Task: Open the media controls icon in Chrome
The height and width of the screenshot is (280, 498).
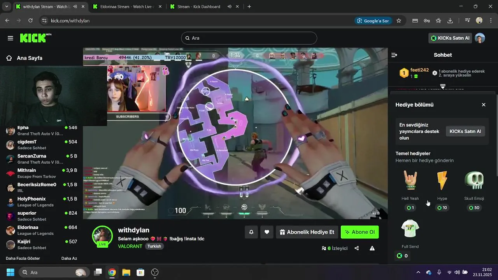Action: [468, 21]
